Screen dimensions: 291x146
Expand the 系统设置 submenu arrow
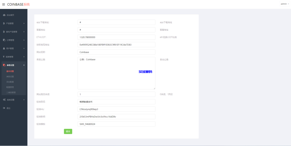tap(24, 100)
